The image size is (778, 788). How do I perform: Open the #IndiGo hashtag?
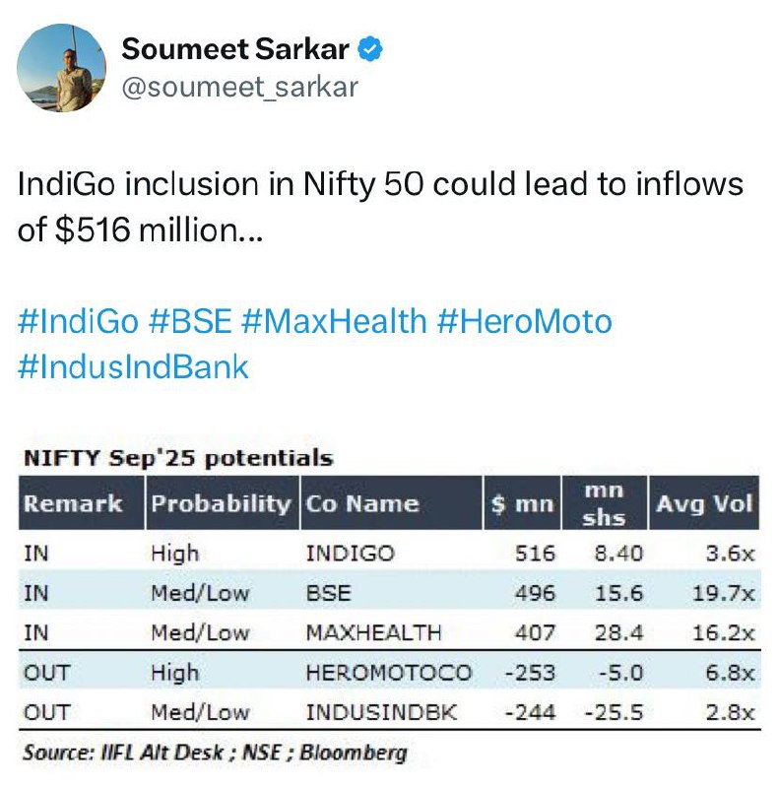[79, 321]
